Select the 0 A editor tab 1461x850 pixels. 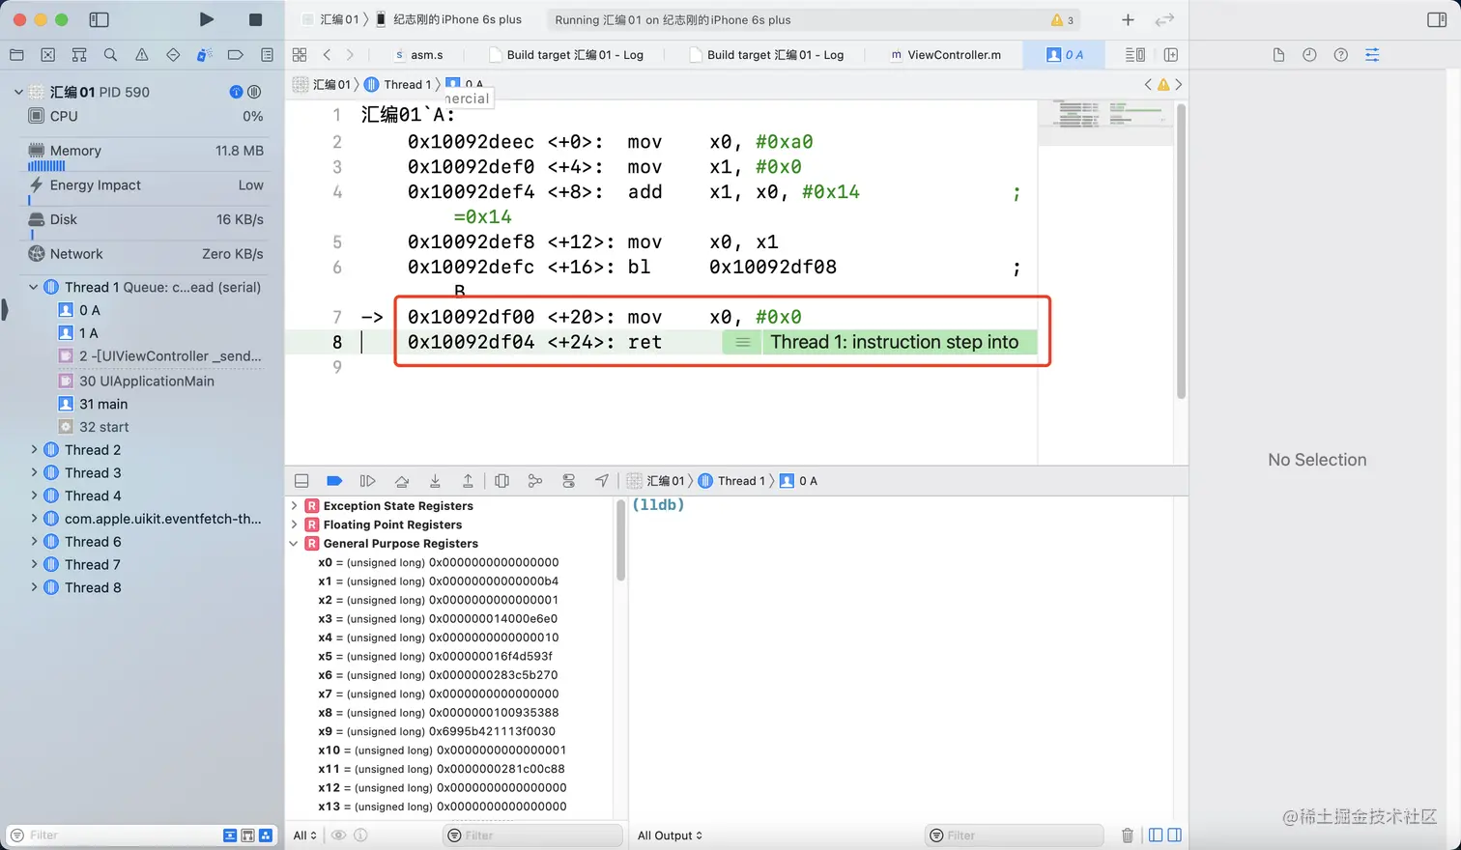pos(1065,55)
